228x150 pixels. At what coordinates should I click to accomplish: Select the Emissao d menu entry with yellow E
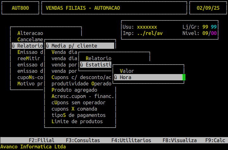(x=30, y=52)
